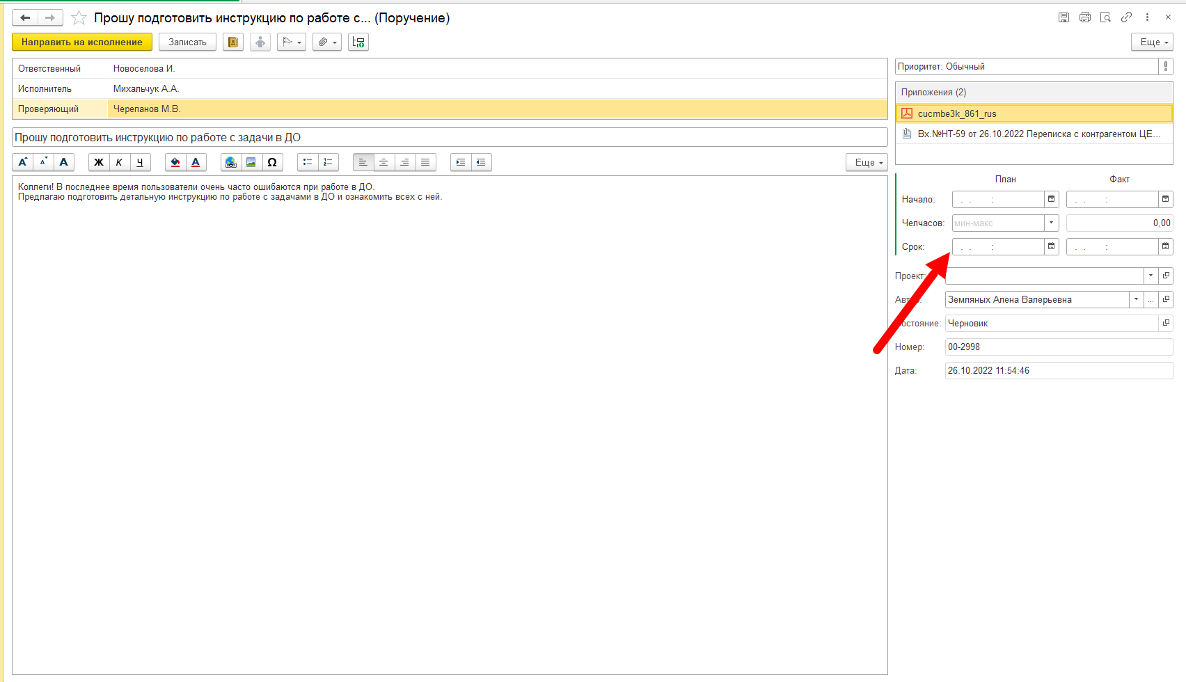
Task: Align text to the left
Action: [363, 162]
